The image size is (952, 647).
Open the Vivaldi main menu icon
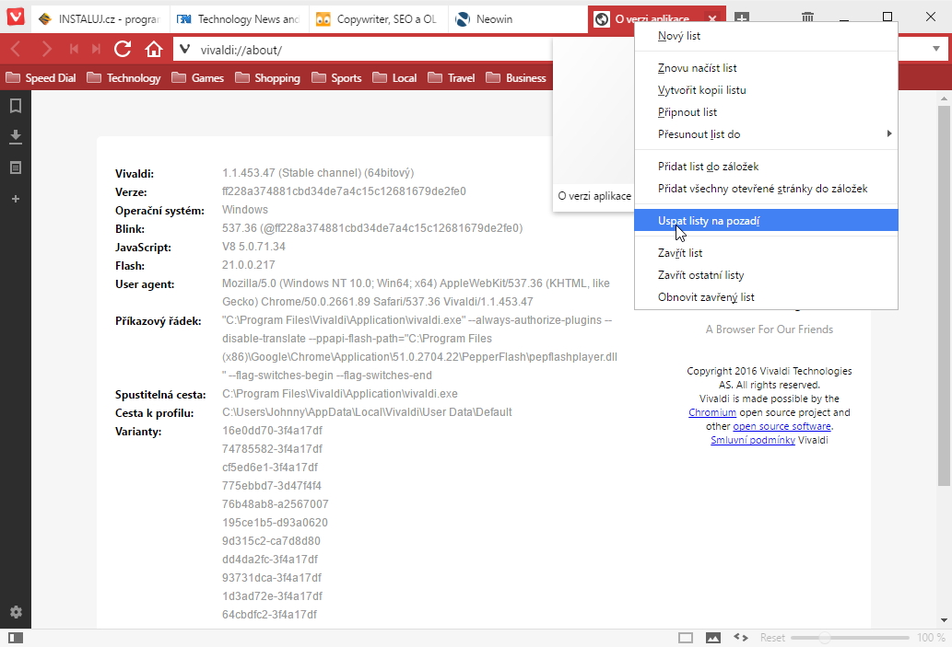16,17
